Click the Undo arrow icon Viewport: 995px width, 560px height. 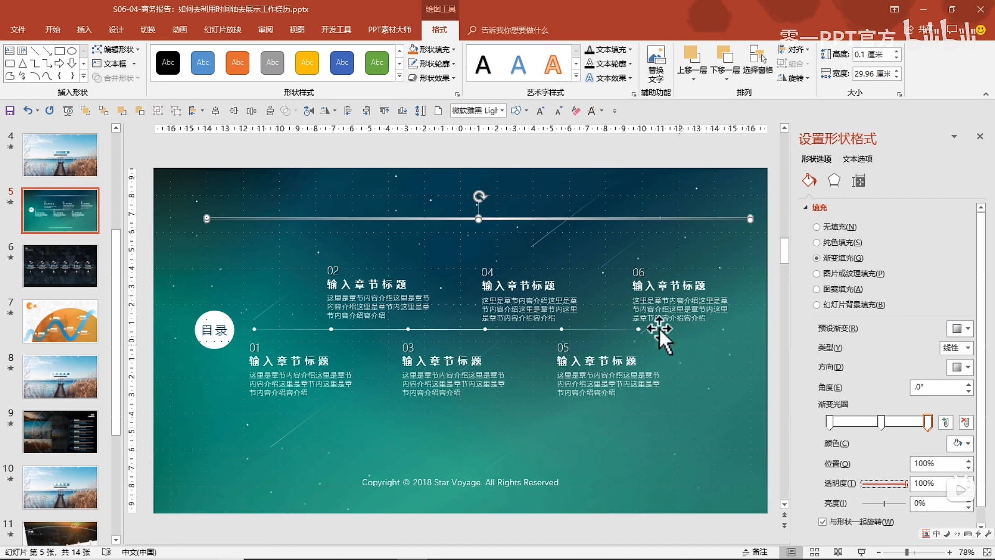(x=28, y=111)
